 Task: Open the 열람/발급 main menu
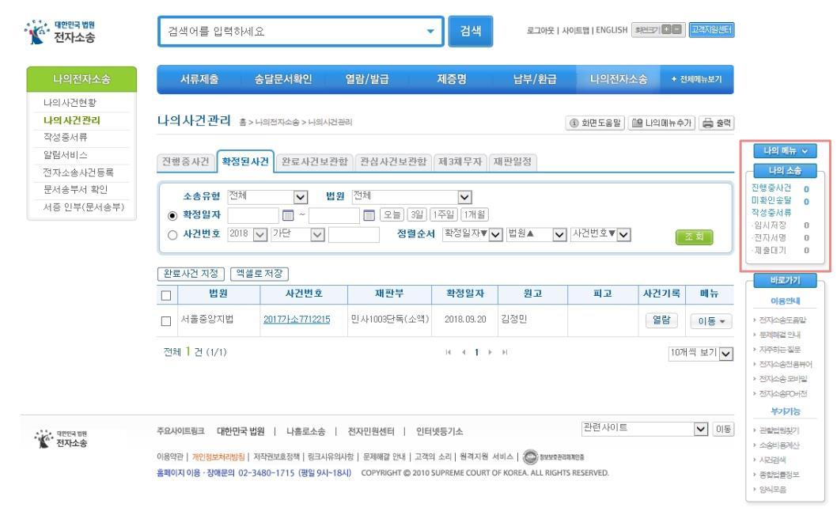(367, 80)
